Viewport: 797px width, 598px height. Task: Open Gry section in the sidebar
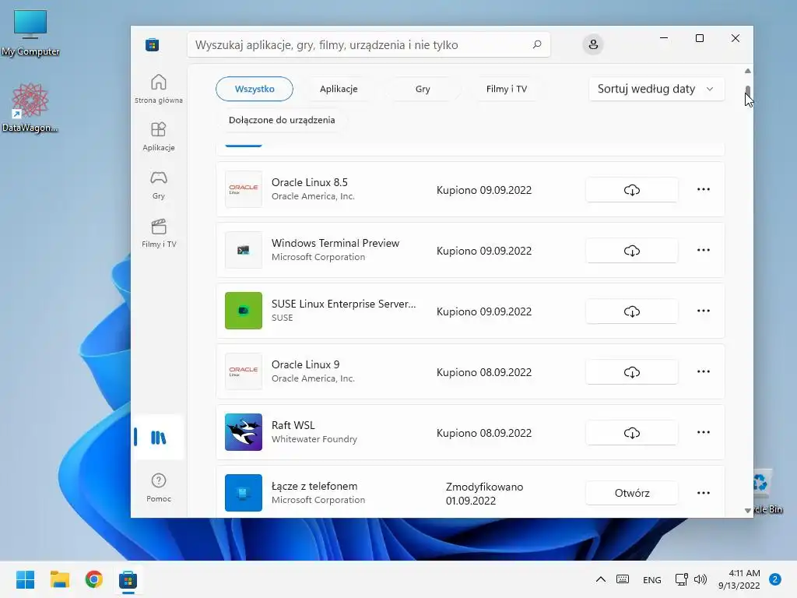(159, 185)
